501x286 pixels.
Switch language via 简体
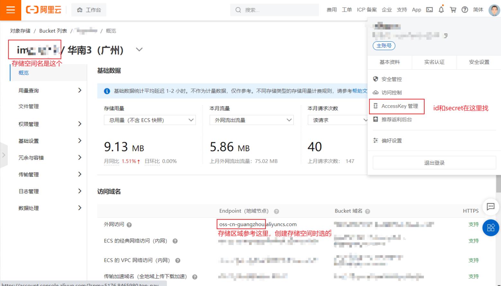[478, 10]
